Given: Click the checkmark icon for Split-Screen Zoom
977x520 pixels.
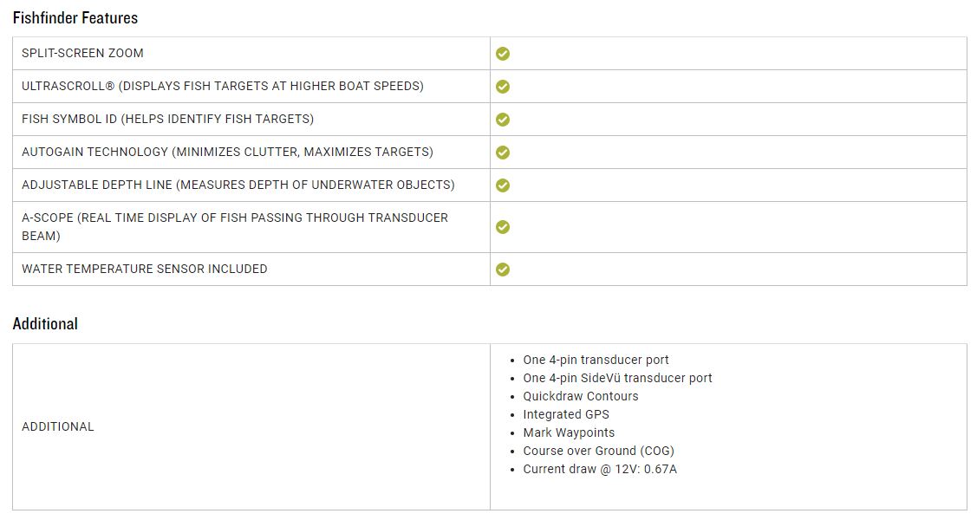Looking at the screenshot, I should tap(503, 54).
